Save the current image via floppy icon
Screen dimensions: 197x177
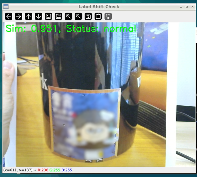point(88,16)
